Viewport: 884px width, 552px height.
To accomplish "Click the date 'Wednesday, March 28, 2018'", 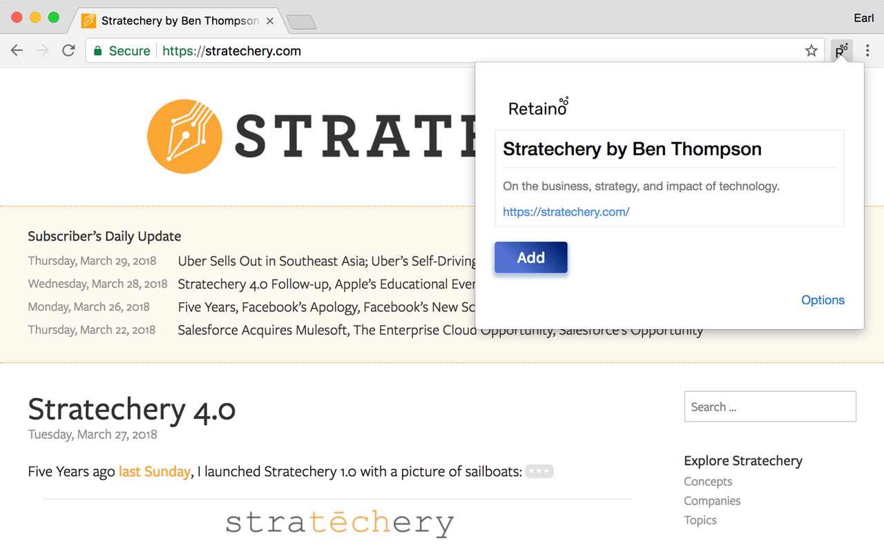I will pyautogui.click(x=97, y=284).
